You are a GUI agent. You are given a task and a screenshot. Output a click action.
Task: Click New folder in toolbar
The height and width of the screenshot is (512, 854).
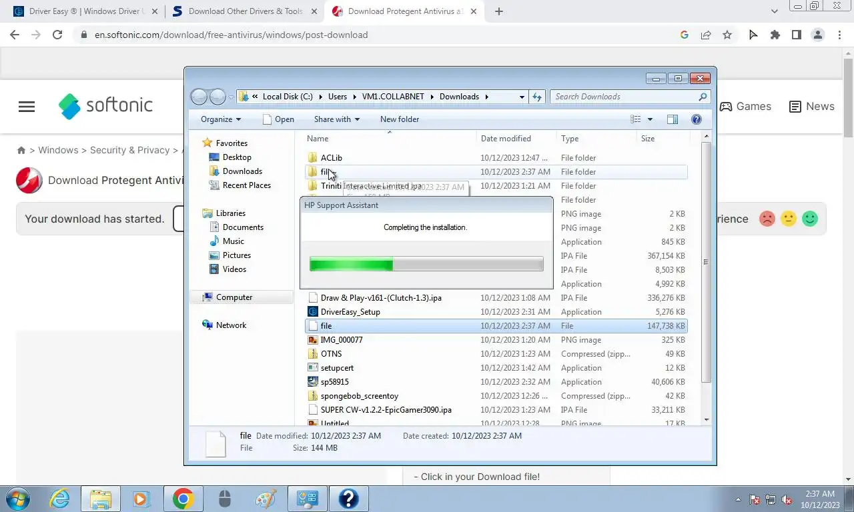point(400,119)
